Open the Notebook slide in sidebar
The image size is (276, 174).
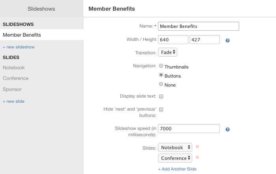[14, 68]
